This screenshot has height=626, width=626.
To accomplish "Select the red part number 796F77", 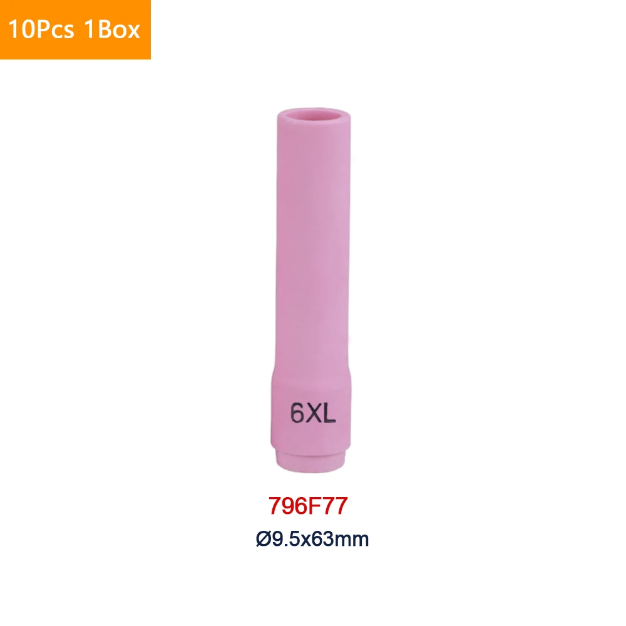I will click(308, 506).
